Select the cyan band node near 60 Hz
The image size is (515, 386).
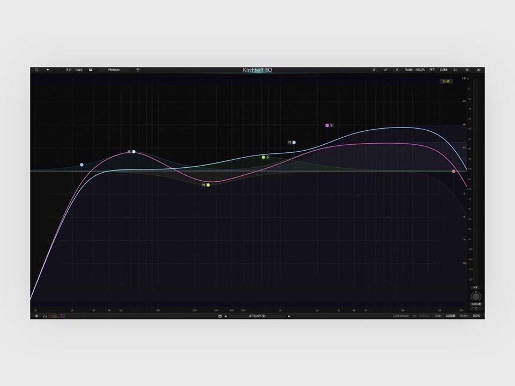pos(134,152)
